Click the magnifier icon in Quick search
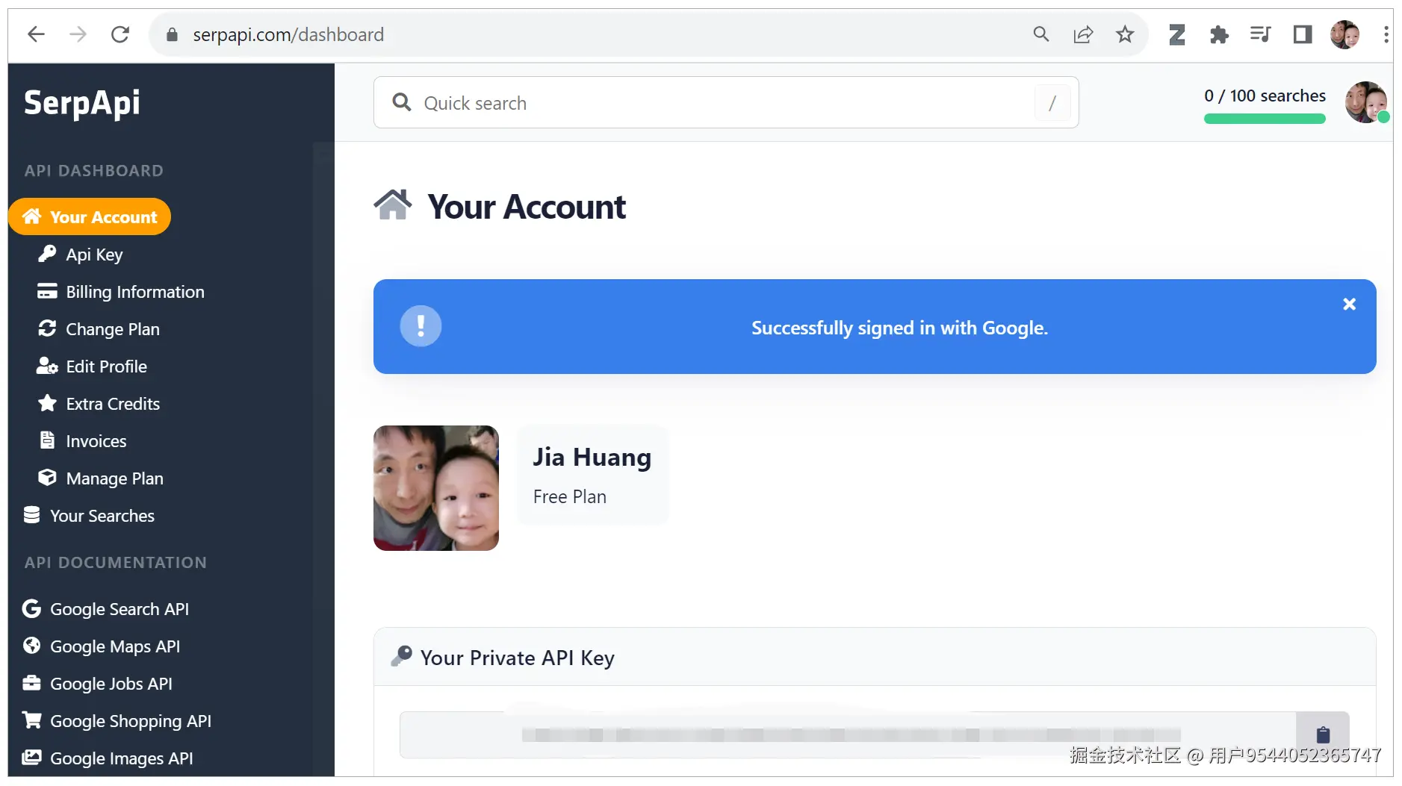 [x=402, y=102]
